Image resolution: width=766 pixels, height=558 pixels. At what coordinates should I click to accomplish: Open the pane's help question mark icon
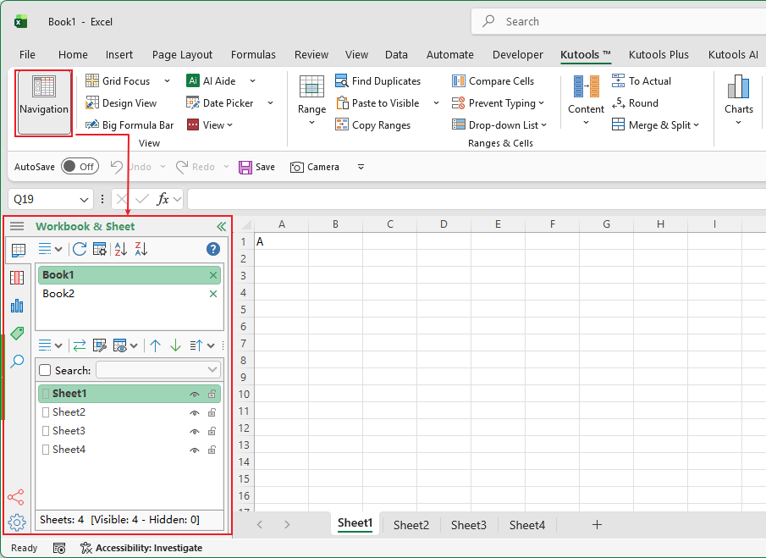pos(213,249)
